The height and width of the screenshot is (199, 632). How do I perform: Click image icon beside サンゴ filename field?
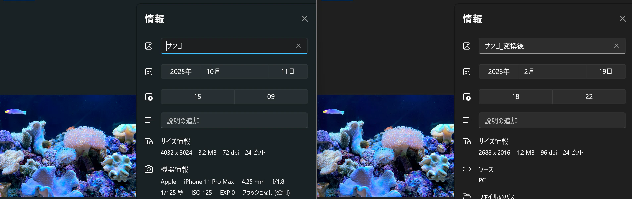(149, 46)
